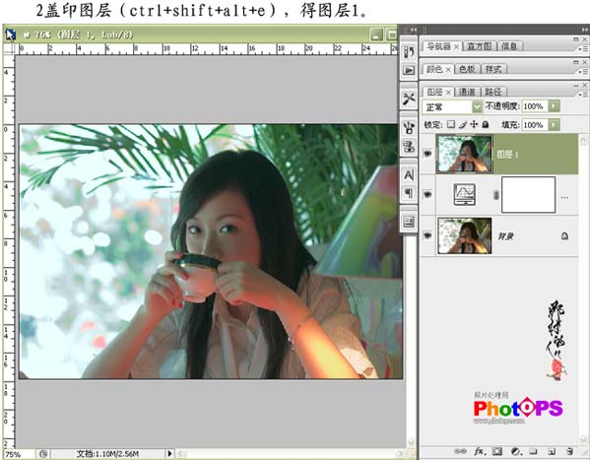
Task: Collapse the right panels double arrow
Action: point(585,30)
